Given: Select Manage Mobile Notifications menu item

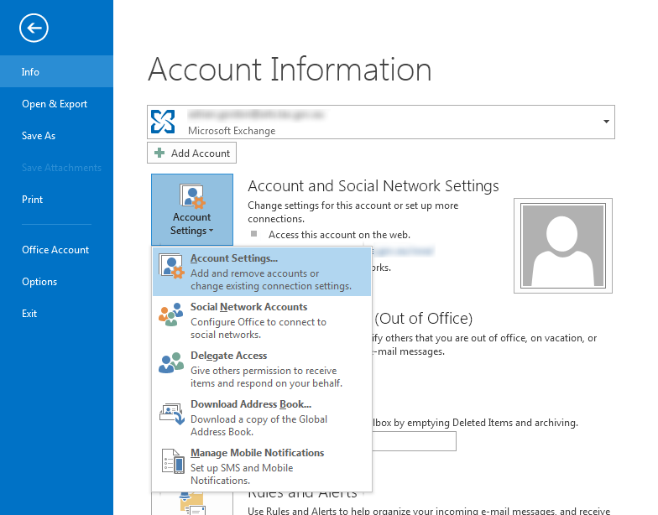Looking at the screenshot, I should 262,466.
